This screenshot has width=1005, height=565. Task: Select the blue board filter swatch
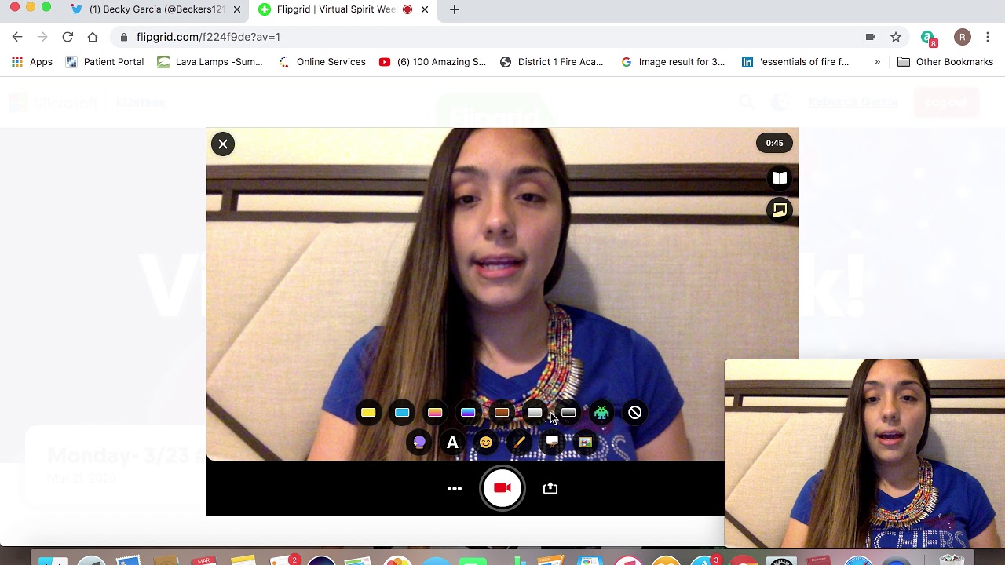pos(402,413)
